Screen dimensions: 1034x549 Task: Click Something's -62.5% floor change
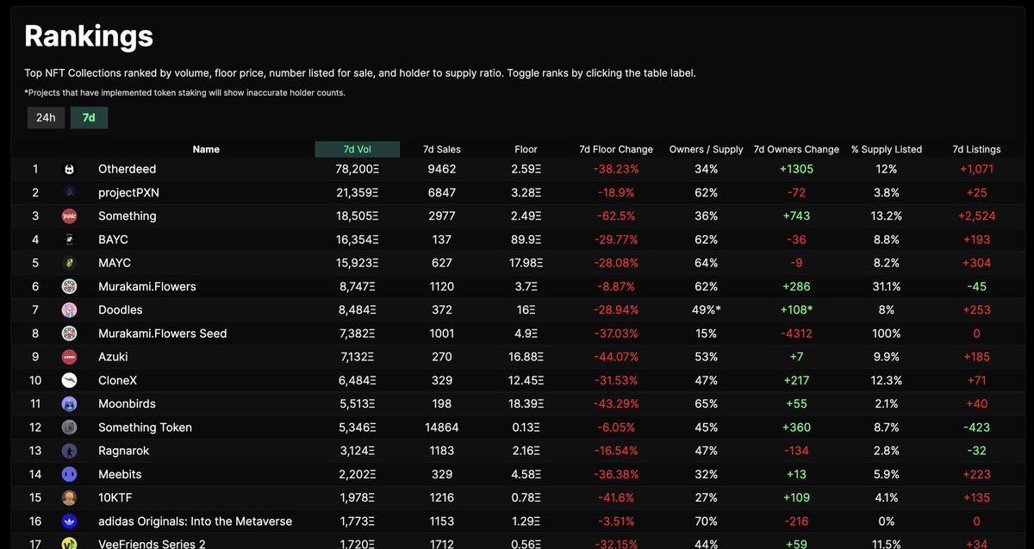pyautogui.click(x=615, y=216)
